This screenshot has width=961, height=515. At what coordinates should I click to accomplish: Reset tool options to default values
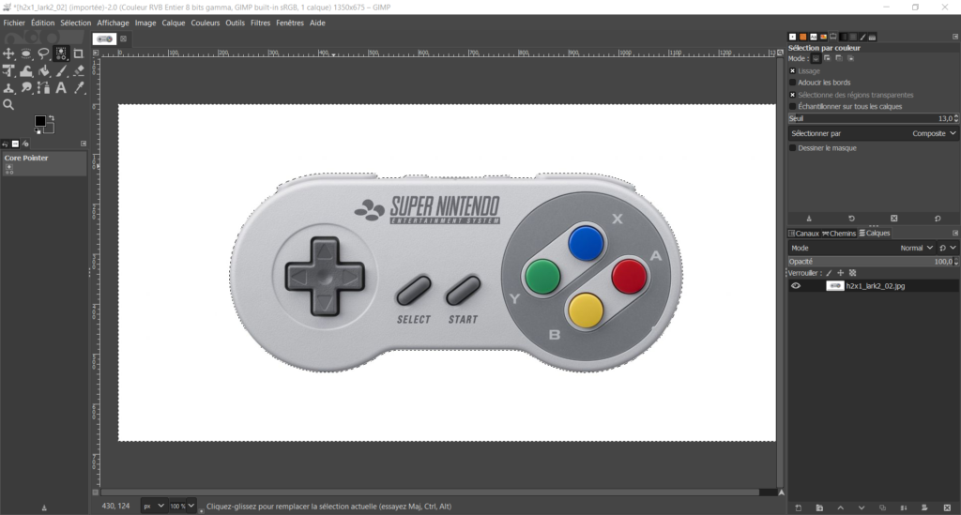[938, 219]
